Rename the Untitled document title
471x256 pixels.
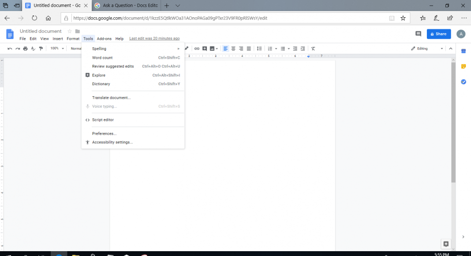coord(41,31)
